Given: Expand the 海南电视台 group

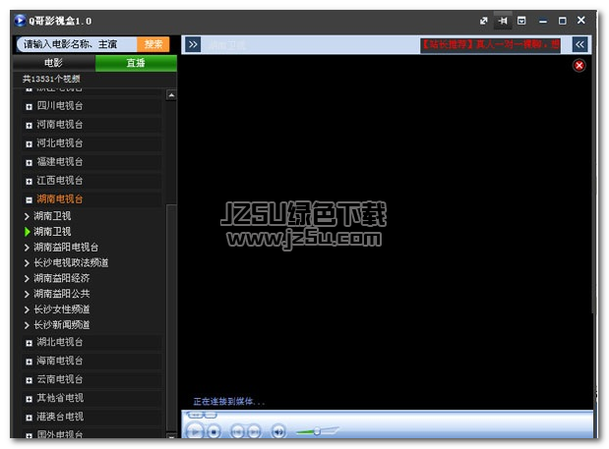Looking at the screenshot, I should pos(29,362).
